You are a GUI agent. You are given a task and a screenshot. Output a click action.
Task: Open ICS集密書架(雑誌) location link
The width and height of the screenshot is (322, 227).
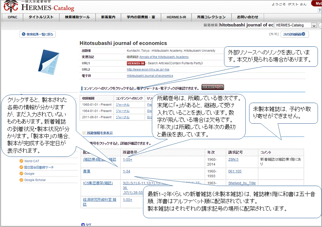(x=98, y=183)
